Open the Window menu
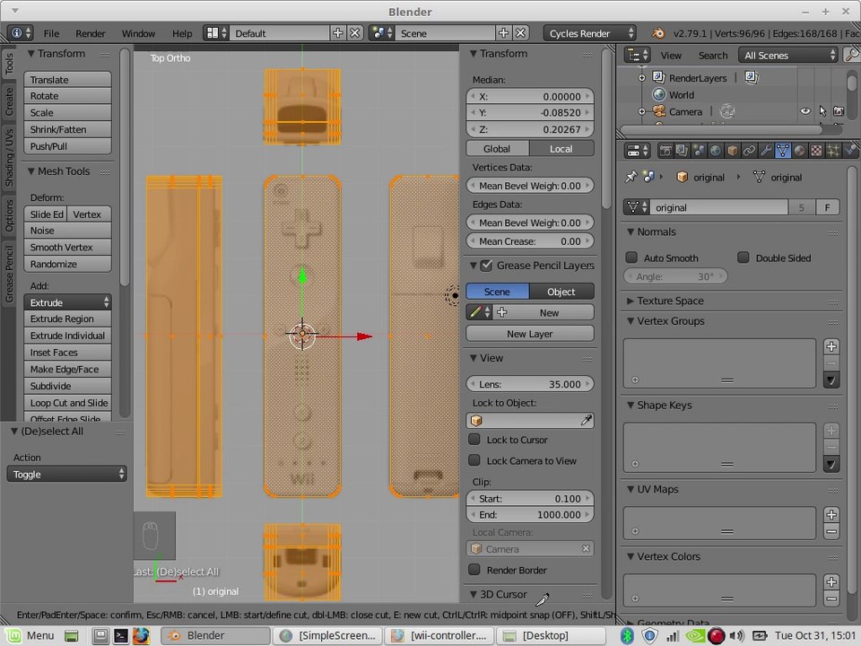861x646 pixels. 138,33
